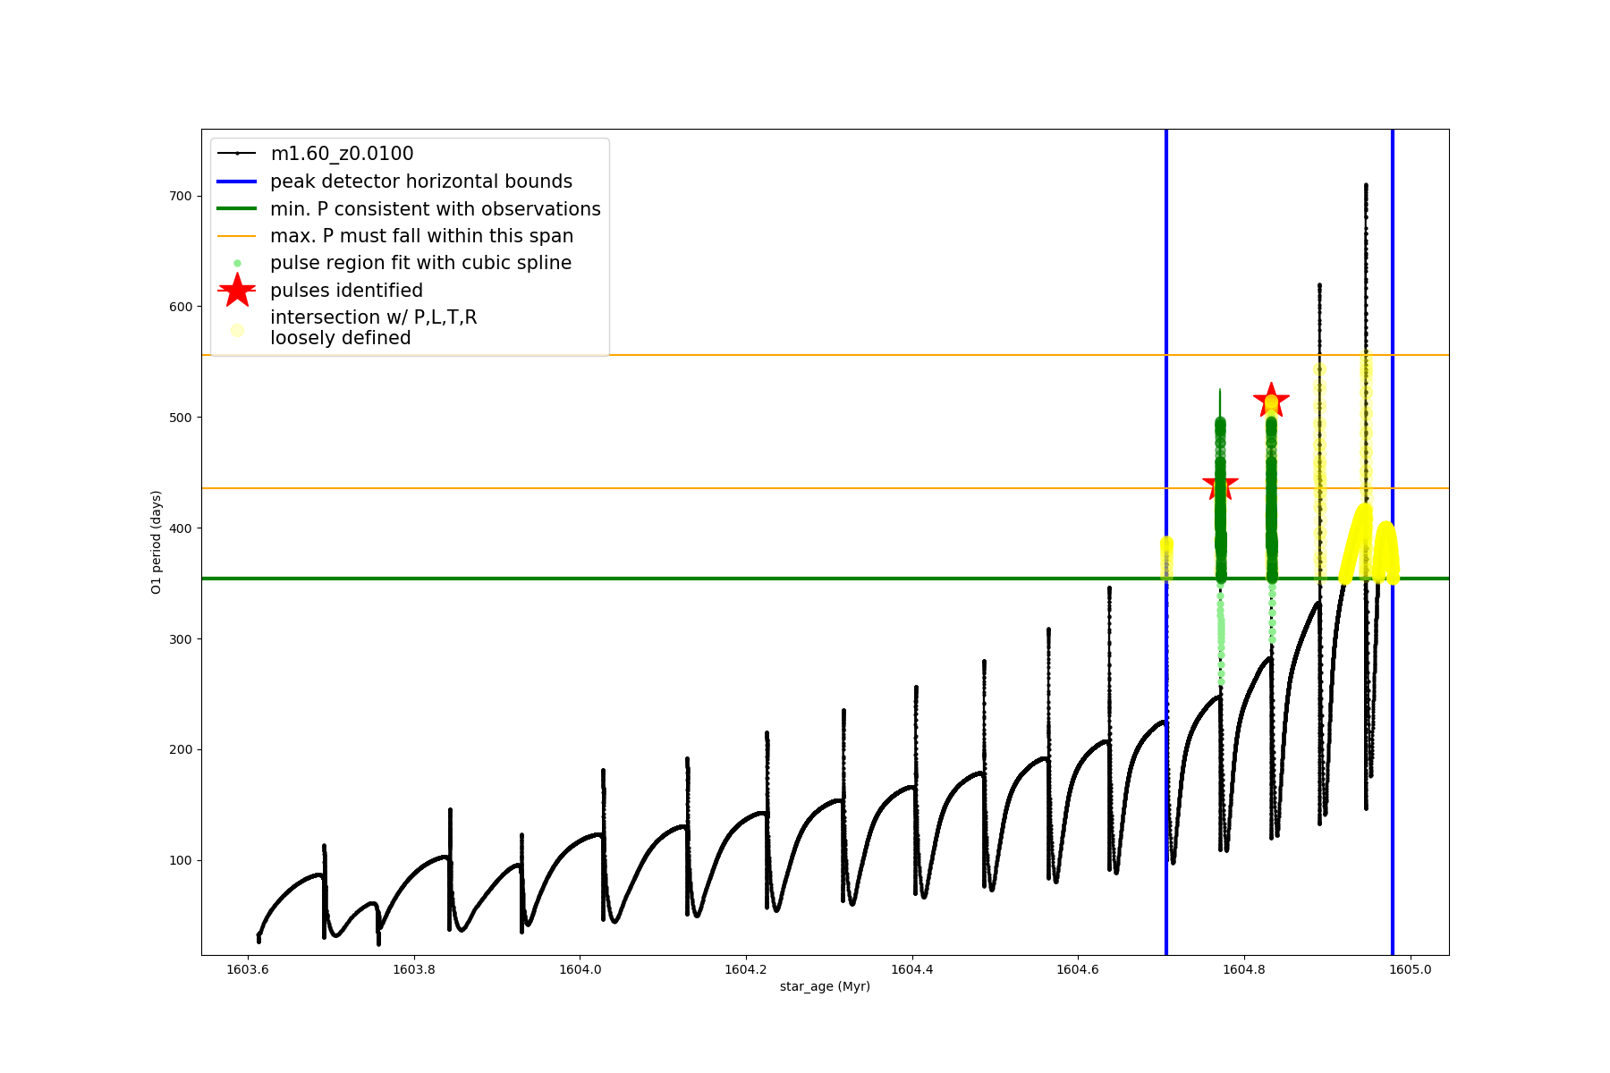Click the 1605.0 tick label on x-axis
The height and width of the screenshot is (1073, 1610).
coord(1410,969)
